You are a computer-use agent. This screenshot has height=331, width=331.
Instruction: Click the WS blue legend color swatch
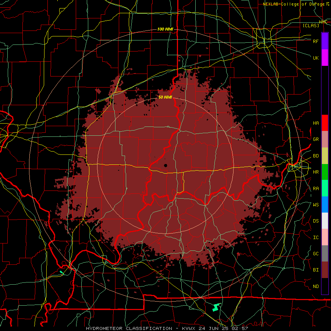point(325,204)
